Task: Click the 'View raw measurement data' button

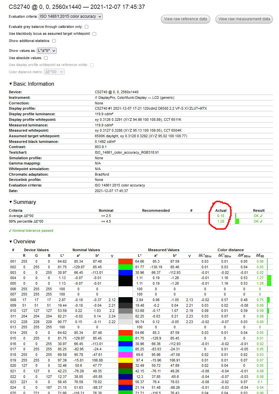Action: coord(244,19)
